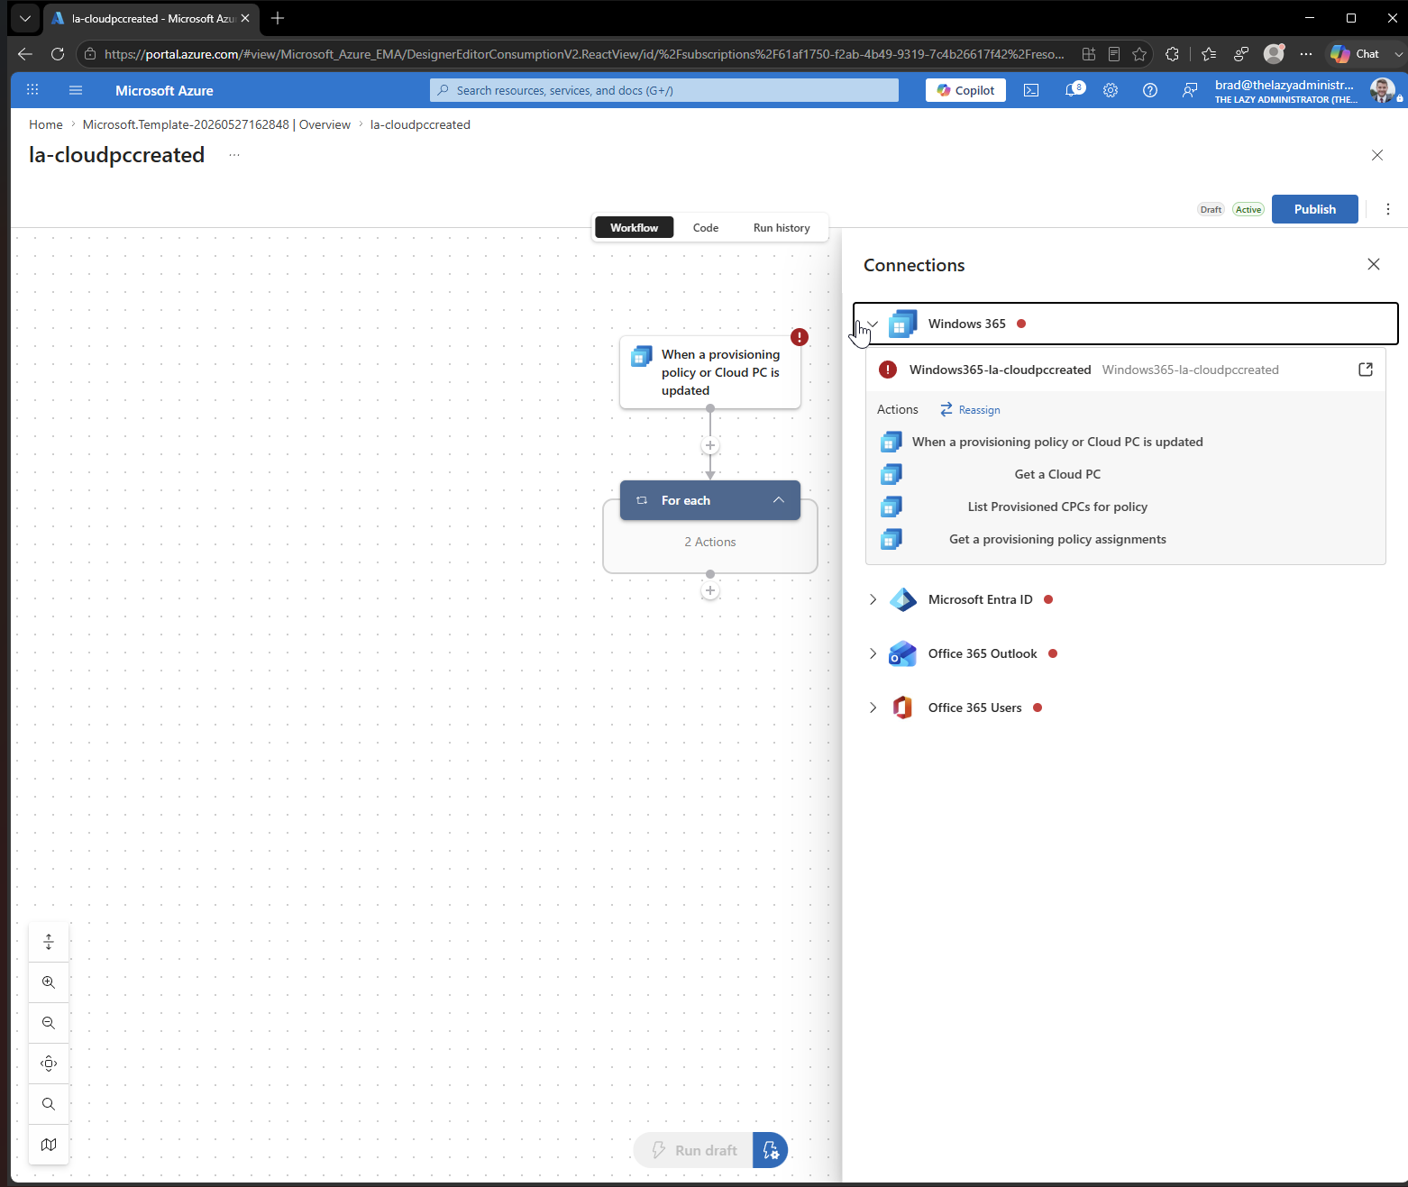Collapse the For each node chevron
This screenshot has height=1187, width=1408.
click(x=779, y=500)
